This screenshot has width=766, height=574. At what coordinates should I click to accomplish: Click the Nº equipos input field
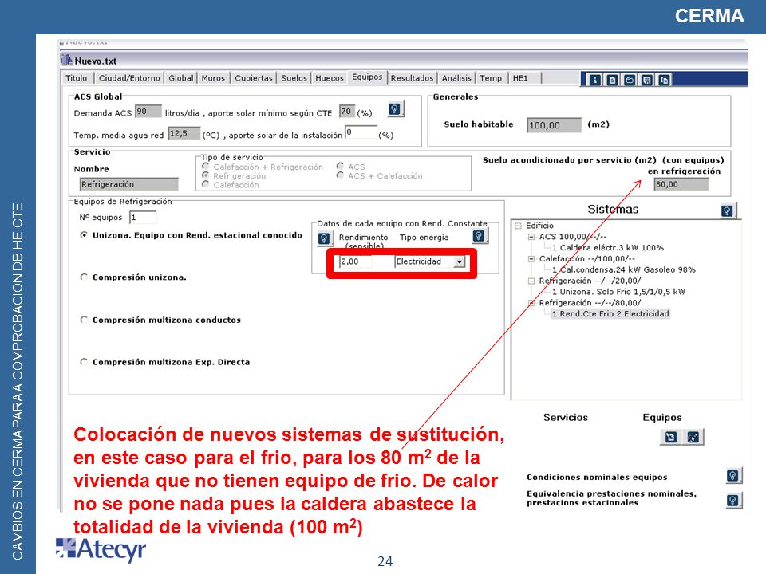(143, 218)
